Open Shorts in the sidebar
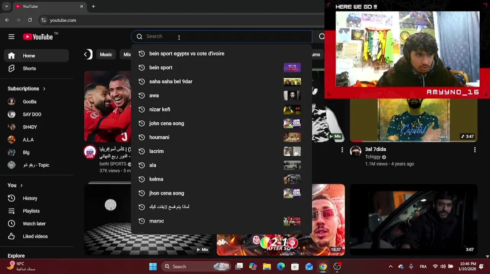The height and width of the screenshot is (274, 490). (37, 68)
